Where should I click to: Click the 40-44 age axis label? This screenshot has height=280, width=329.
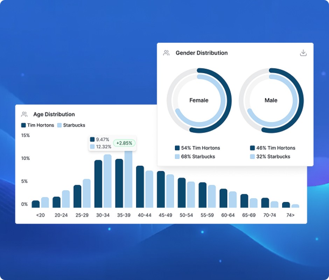145,215
